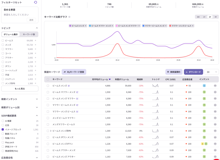Click the 適用 apply button
220x160 pixels.
click(x=31, y=20)
